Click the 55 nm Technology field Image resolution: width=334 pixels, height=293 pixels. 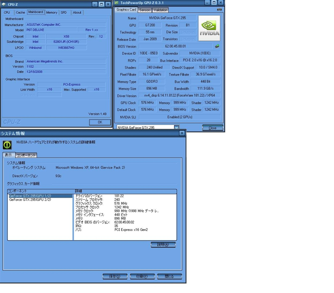(150, 32)
